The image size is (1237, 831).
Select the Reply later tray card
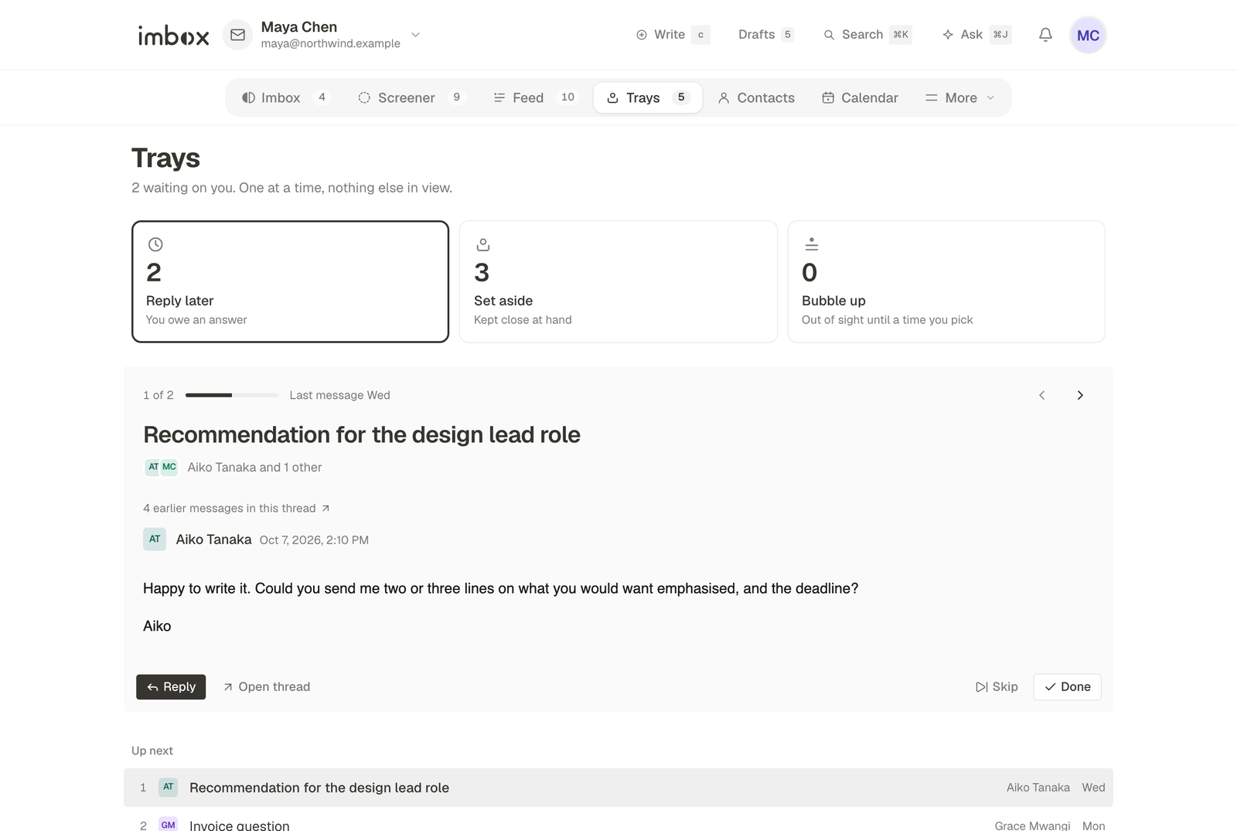[x=290, y=281]
